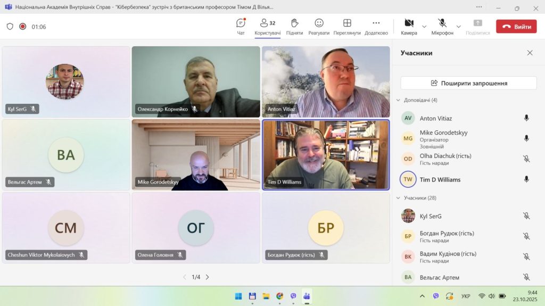
Task: Open the microphone options dropdown arrow
Action: (x=458, y=27)
